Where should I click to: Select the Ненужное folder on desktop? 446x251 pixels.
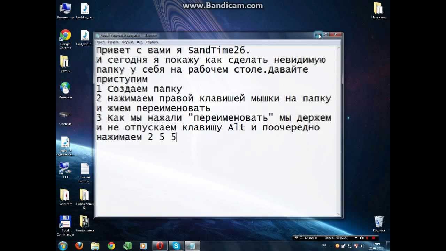pyautogui.click(x=378, y=10)
